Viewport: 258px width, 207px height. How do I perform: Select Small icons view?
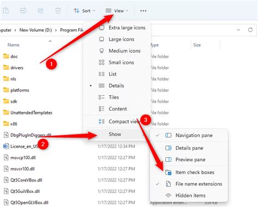(x=117, y=63)
